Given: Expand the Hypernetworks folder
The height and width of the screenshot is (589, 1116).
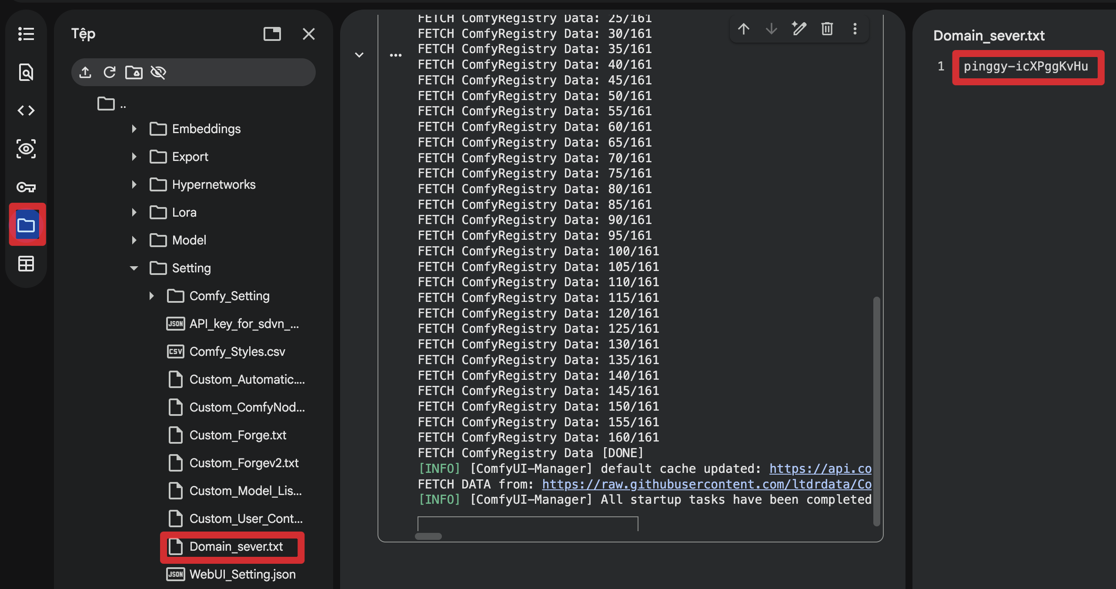Looking at the screenshot, I should [x=134, y=184].
